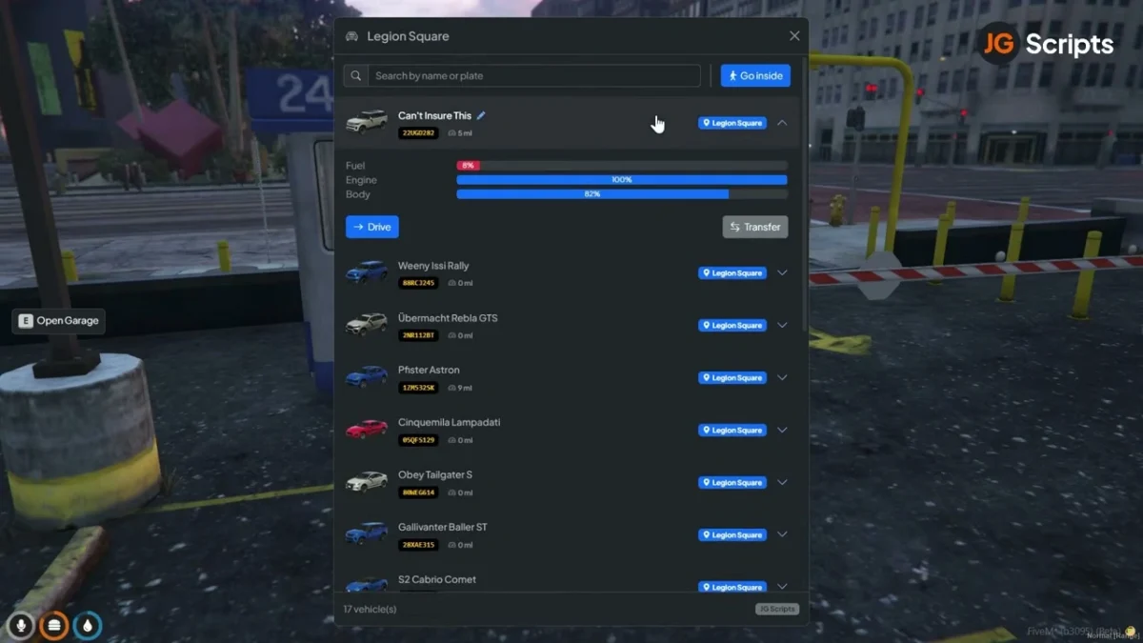This screenshot has width=1143, height=643.
Task: Expand the Cinquemila Lampadati row
Action: coord(782,430)
